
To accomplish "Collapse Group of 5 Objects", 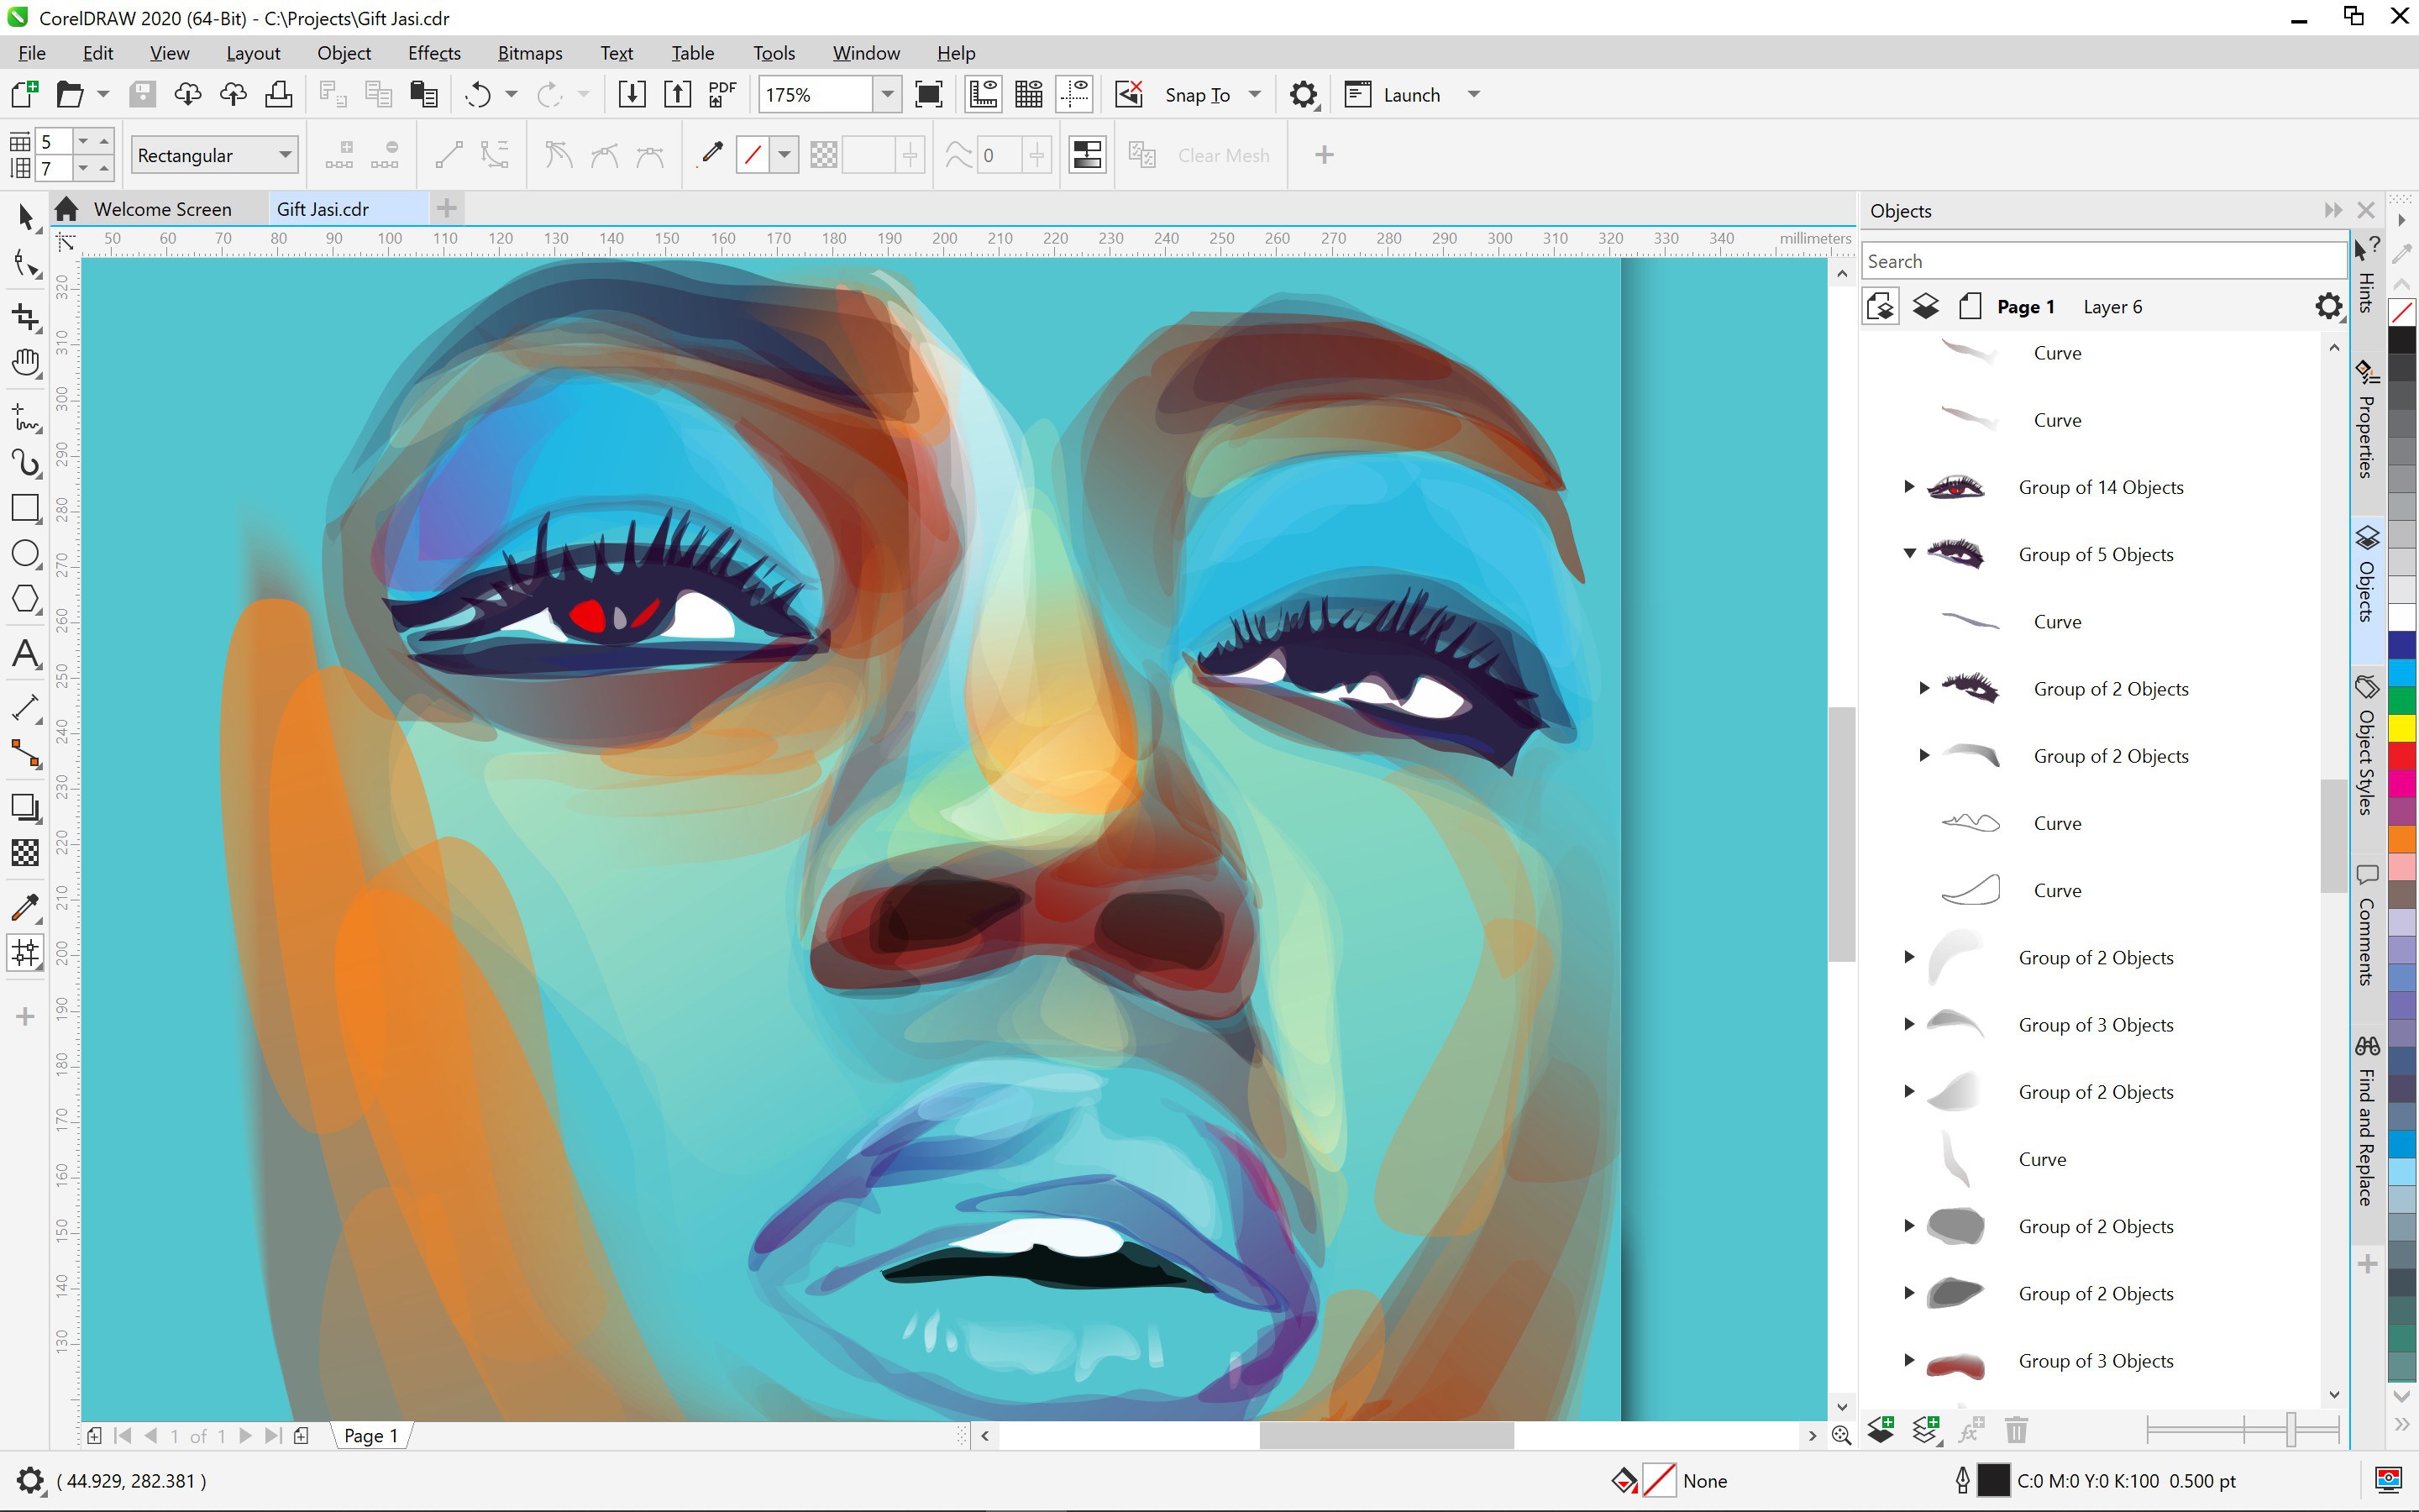I will [1908, 553].
